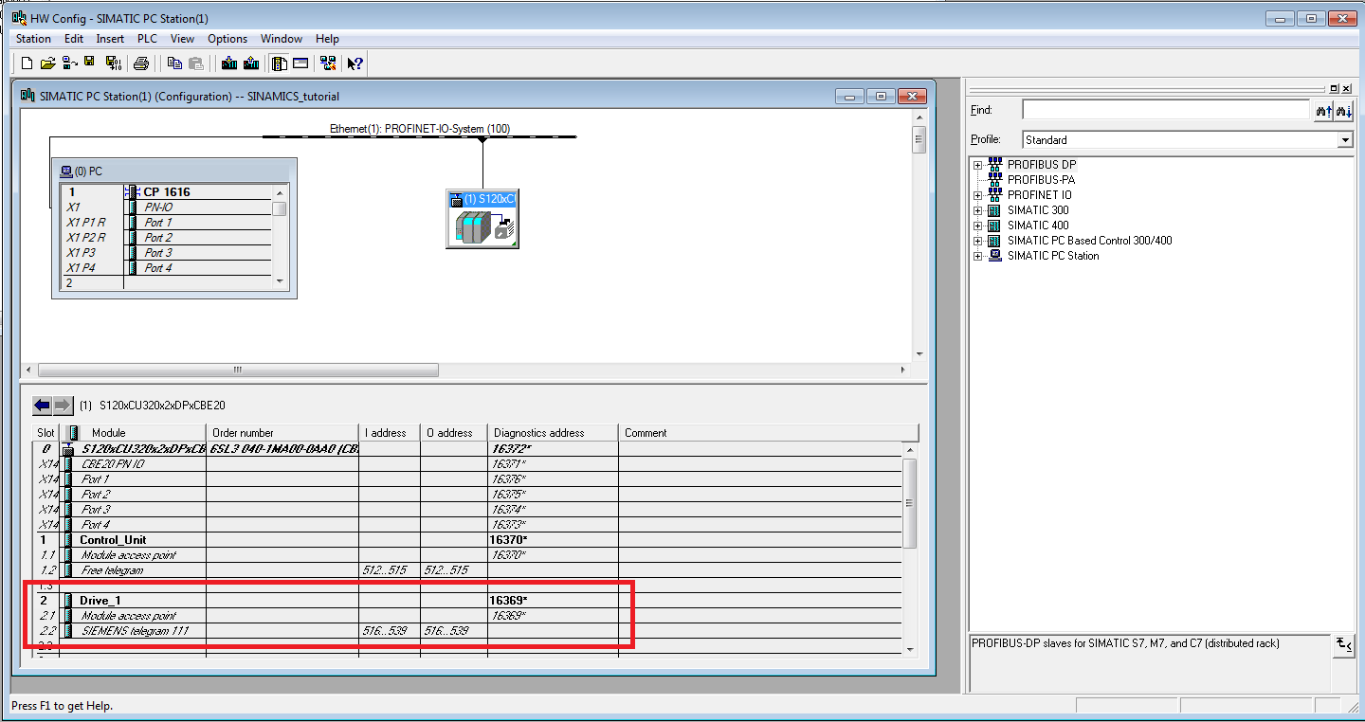Click the dock/undock icon of catalog pane
The image size is (1365, 722).
pos(1335,88)
